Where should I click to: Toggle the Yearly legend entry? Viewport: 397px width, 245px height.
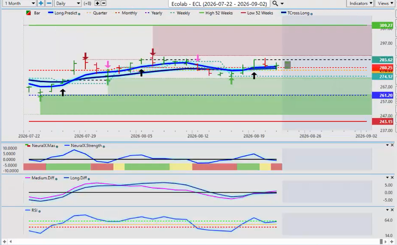pos(153,13)
